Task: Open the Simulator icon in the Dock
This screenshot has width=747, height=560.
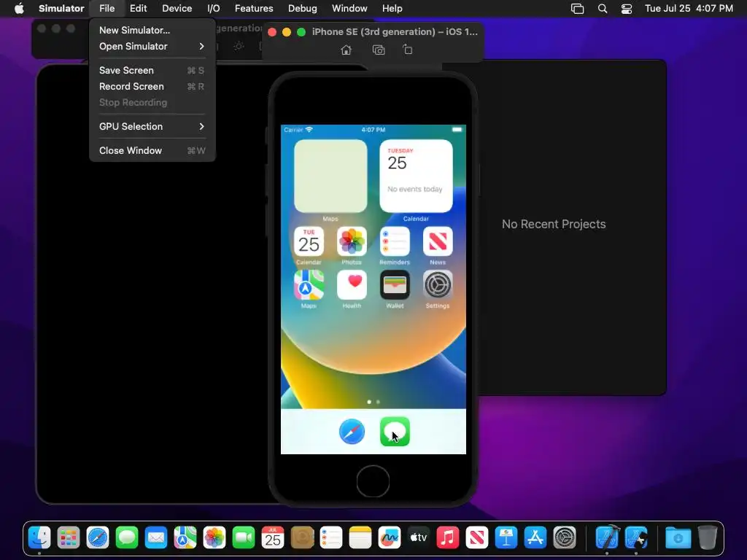Action: coord(636,538)
